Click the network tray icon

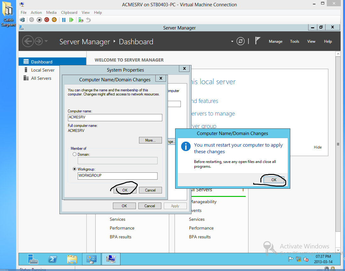pyautogui.click(x=298, y=259)
